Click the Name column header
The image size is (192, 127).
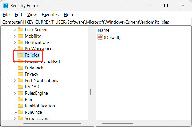tap(104, 30)
